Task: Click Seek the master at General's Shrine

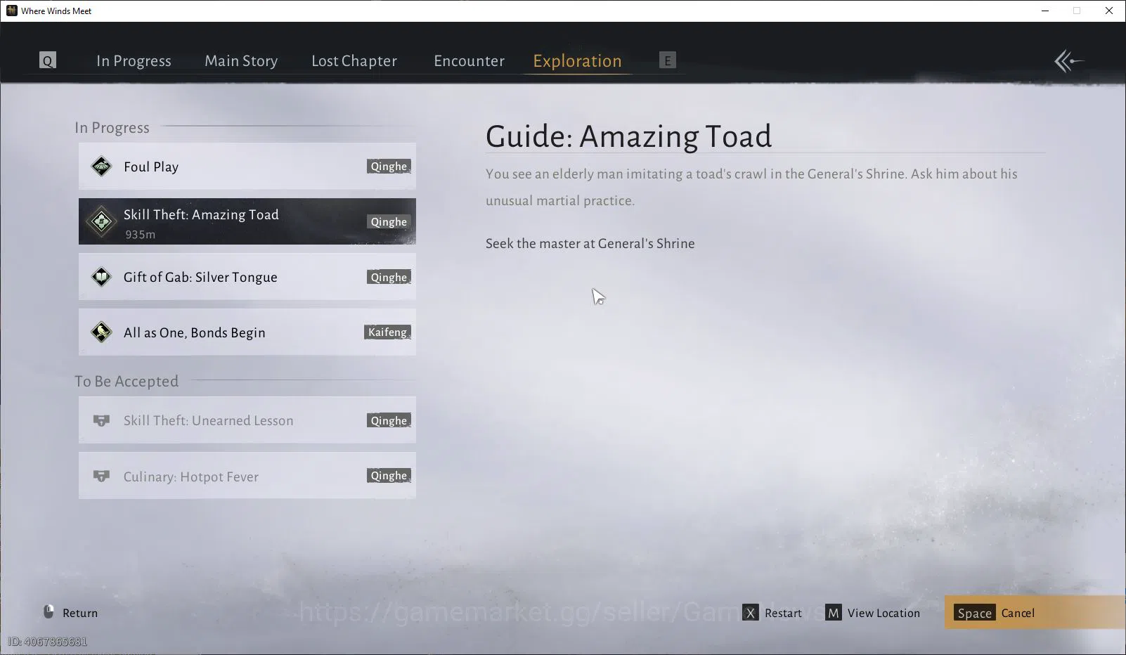Action: (590, 244)
